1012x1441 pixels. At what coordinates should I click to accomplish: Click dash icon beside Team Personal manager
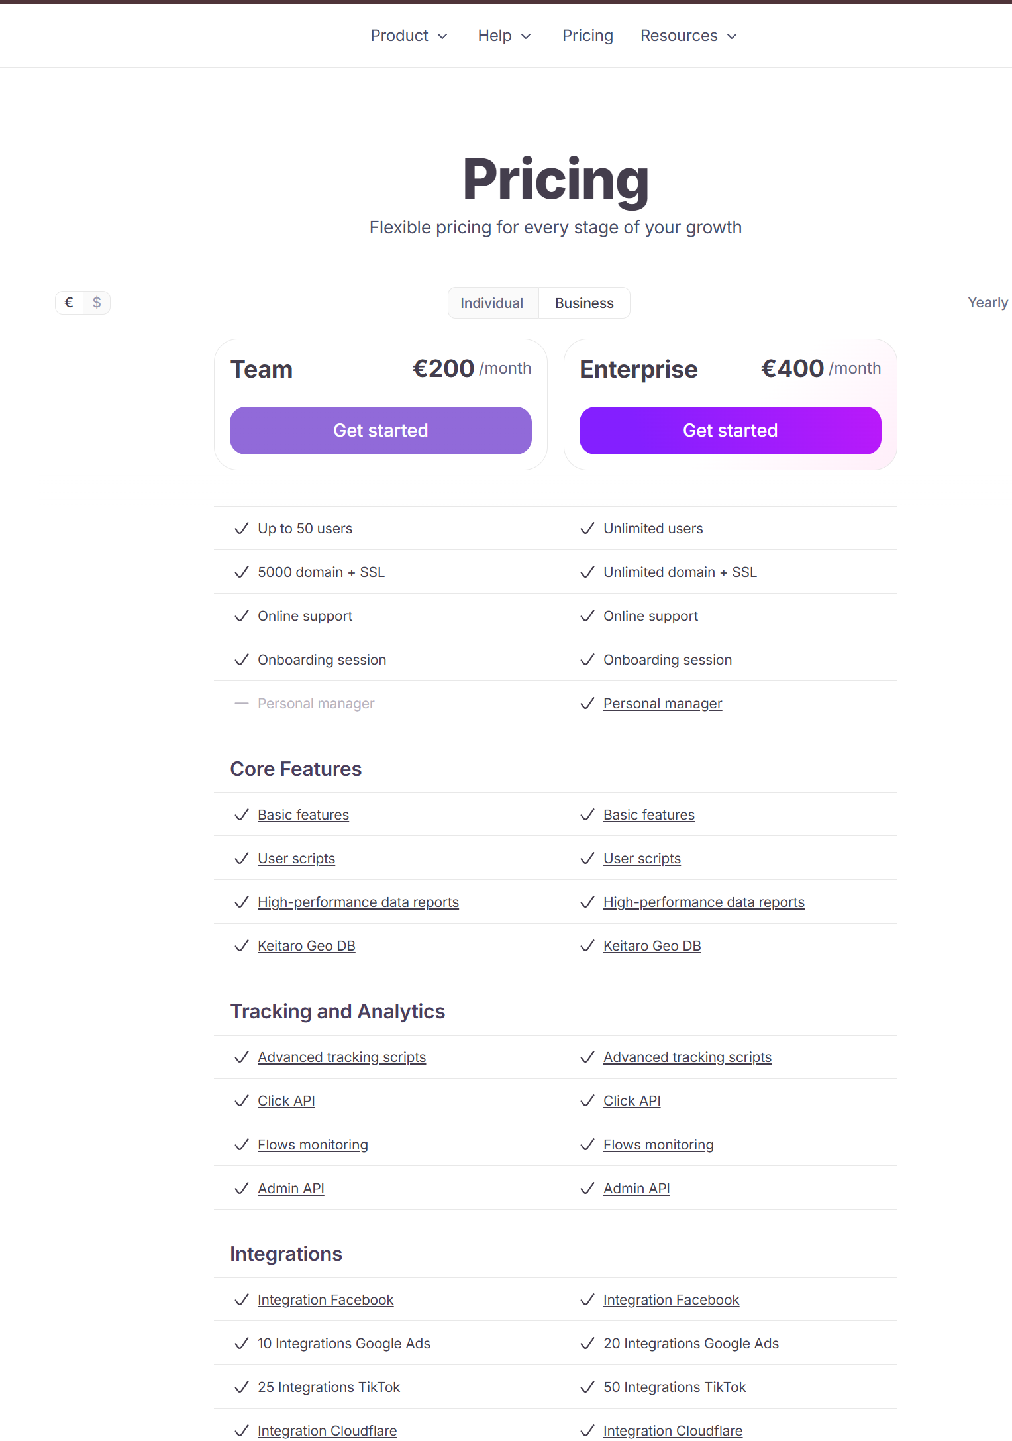pos(242,704)
